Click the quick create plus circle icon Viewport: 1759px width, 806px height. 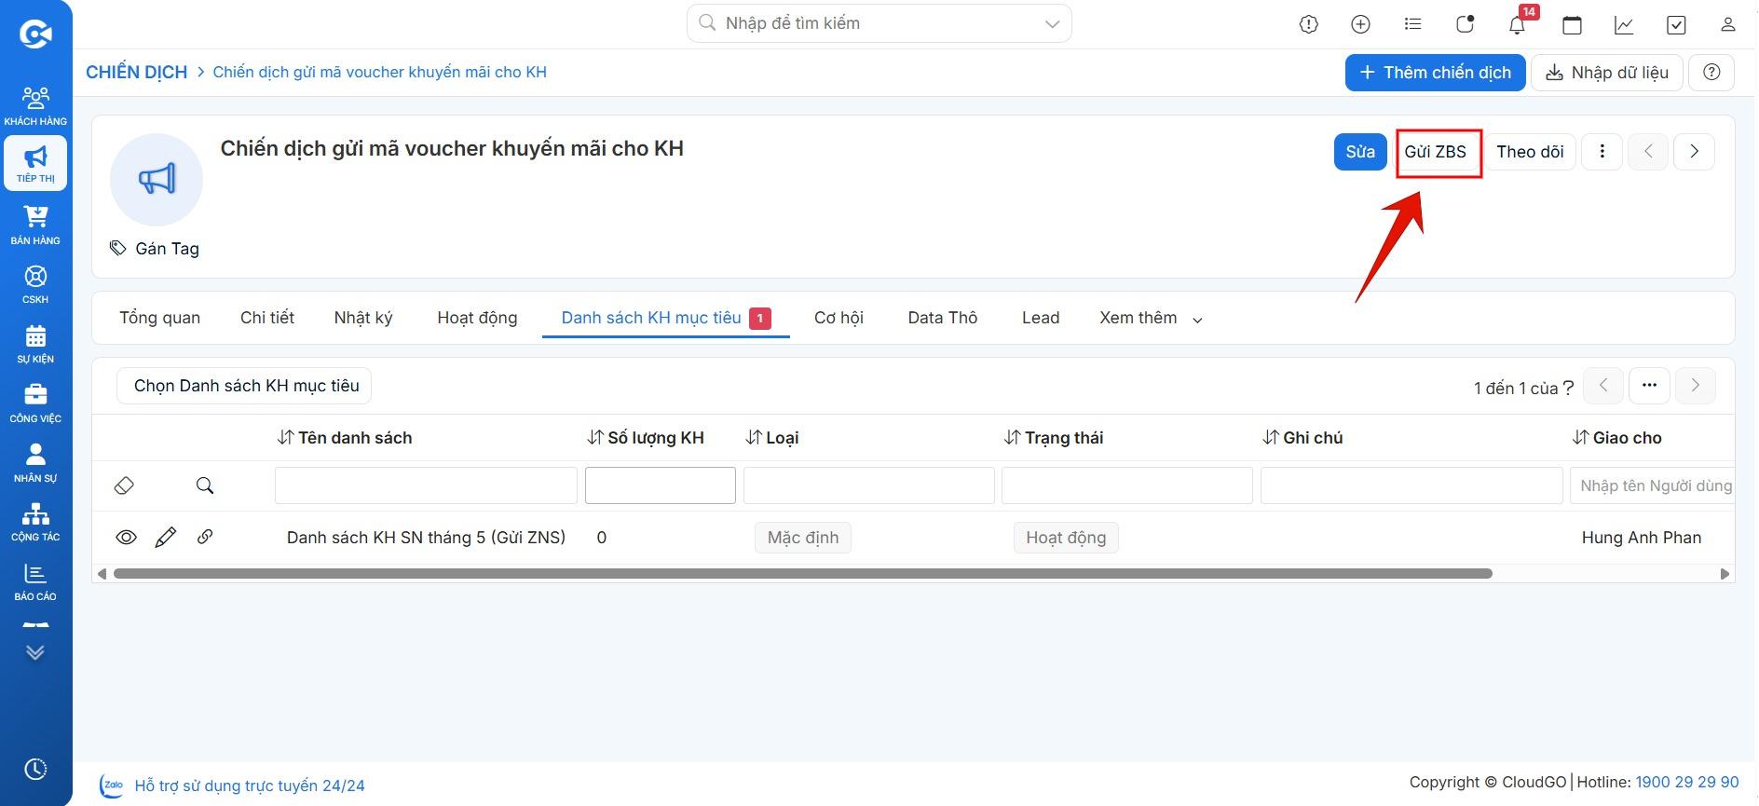(x=1360, y=24)
